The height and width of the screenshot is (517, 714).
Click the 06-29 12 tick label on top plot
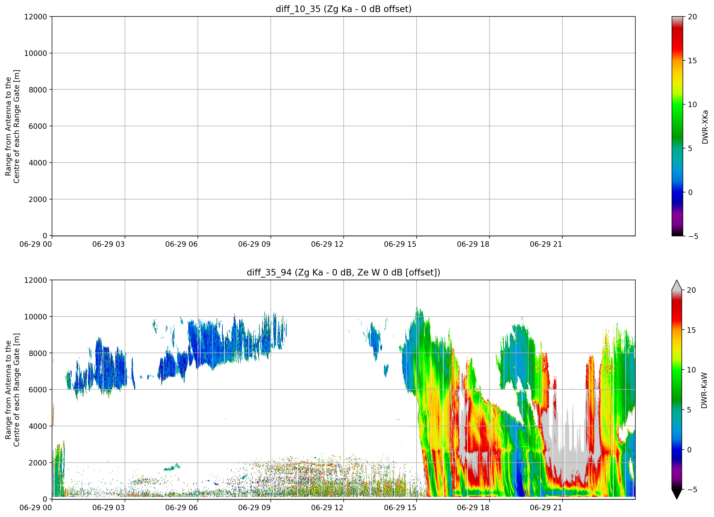coord(327,244)
